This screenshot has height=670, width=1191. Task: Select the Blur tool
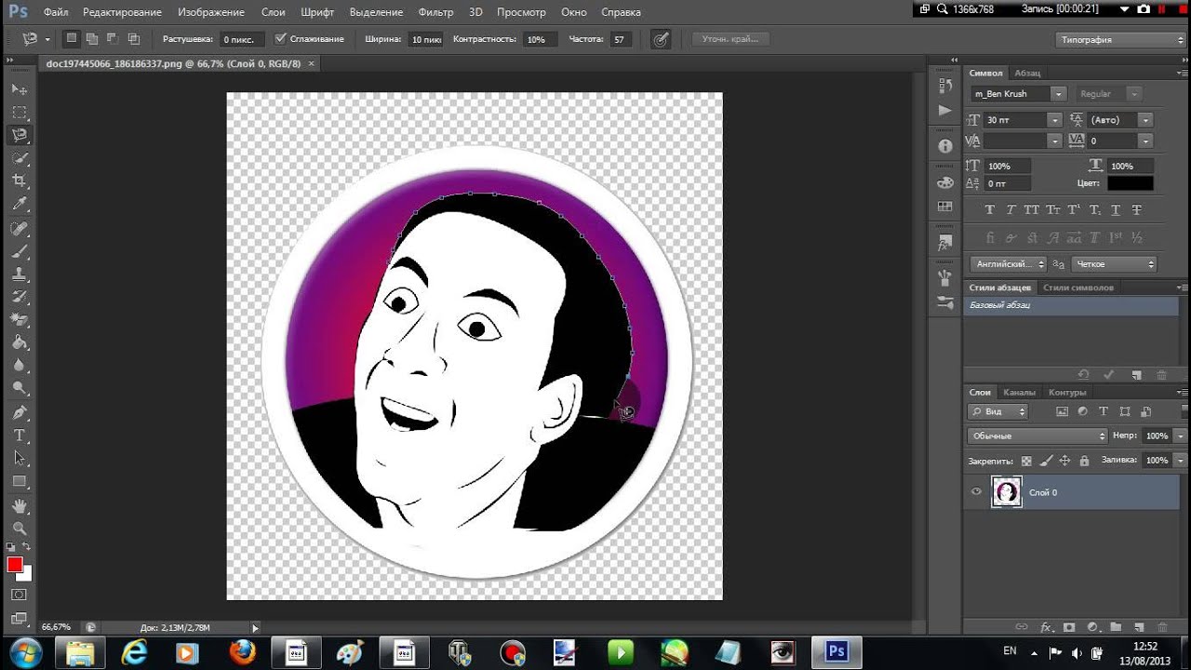pyautogui.click(x=20, y=367)
